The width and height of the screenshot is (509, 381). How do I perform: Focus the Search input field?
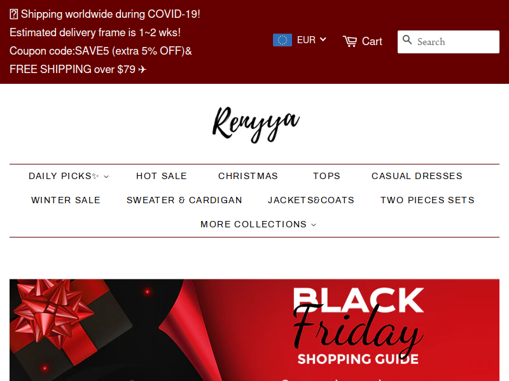click(449, 42)
